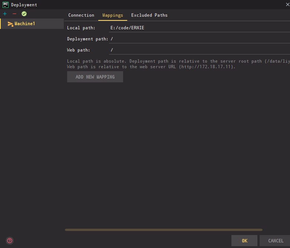The width and height of the screenshot is (290, 248).
Task: Click ADD NEW MAPPING button
Action: (95, 77)
